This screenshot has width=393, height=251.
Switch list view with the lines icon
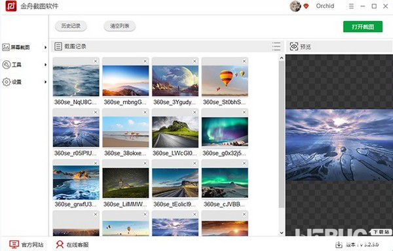click(x=276, y=46)
